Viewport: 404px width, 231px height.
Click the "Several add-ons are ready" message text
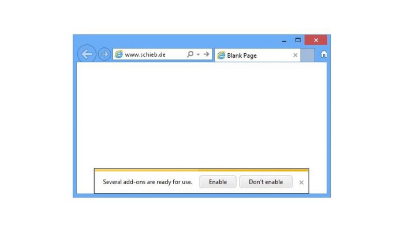[x=148, y=182]
